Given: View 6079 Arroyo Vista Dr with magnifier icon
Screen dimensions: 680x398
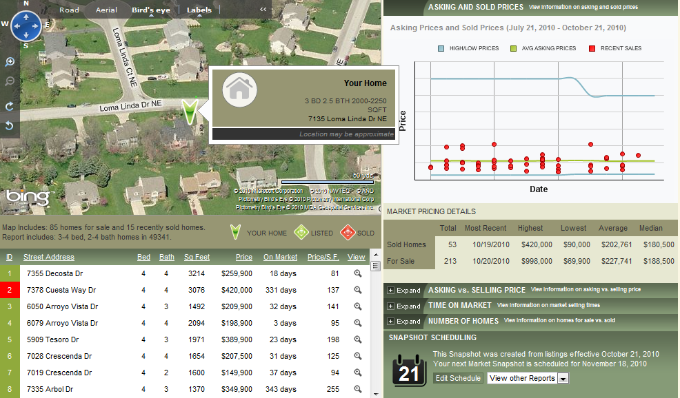Looking at the screenshot, I should pos(358,323).
